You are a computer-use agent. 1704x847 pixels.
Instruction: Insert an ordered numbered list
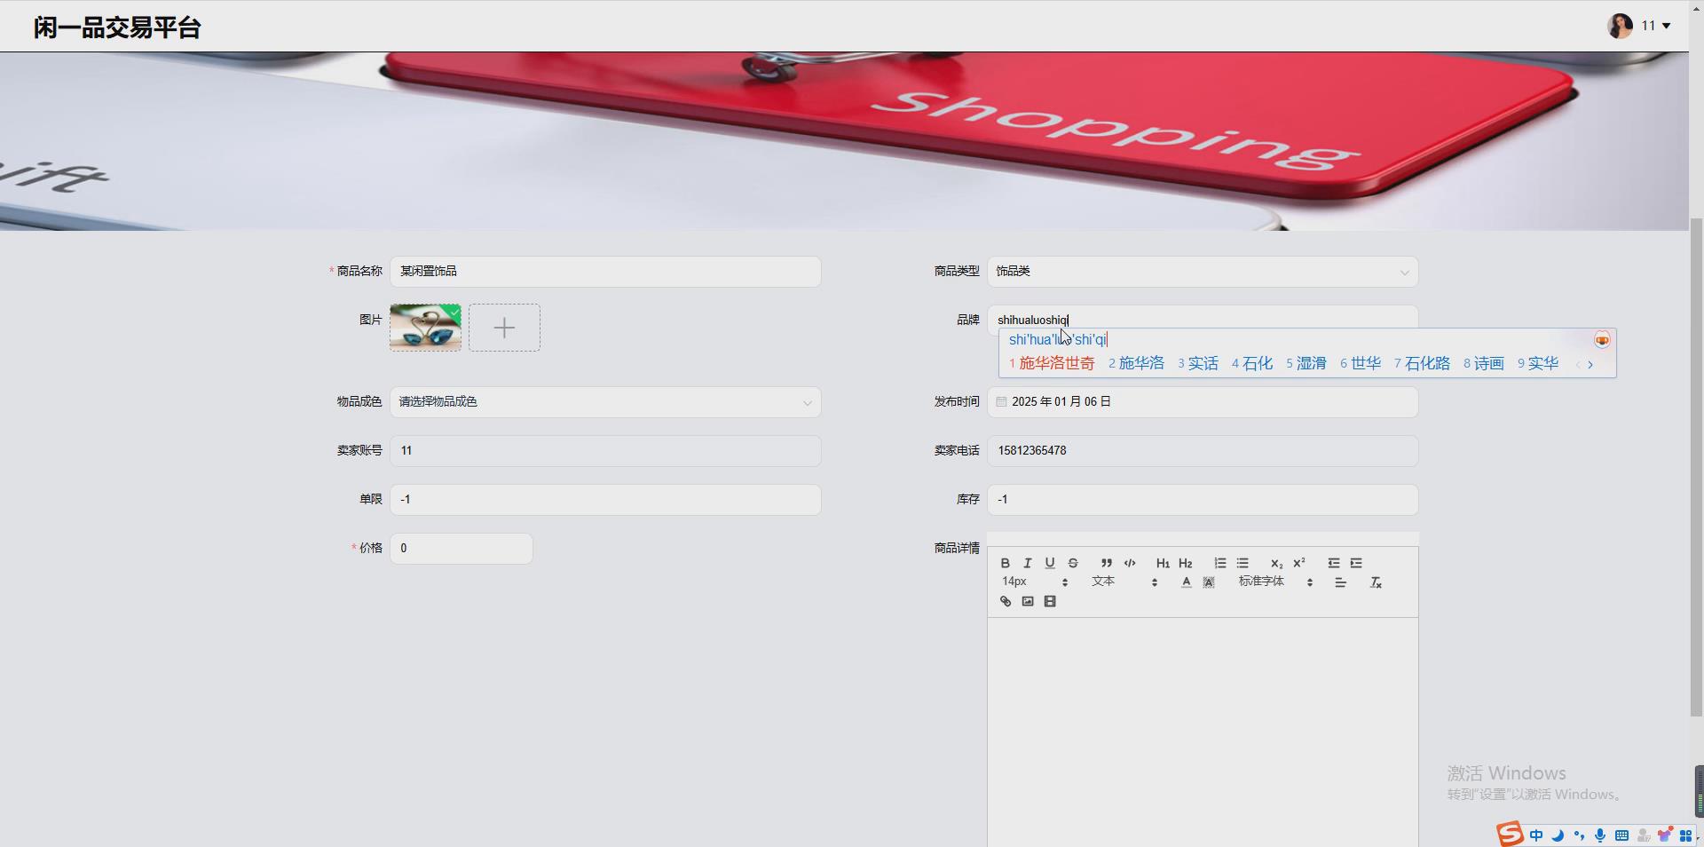point(1220,563)
